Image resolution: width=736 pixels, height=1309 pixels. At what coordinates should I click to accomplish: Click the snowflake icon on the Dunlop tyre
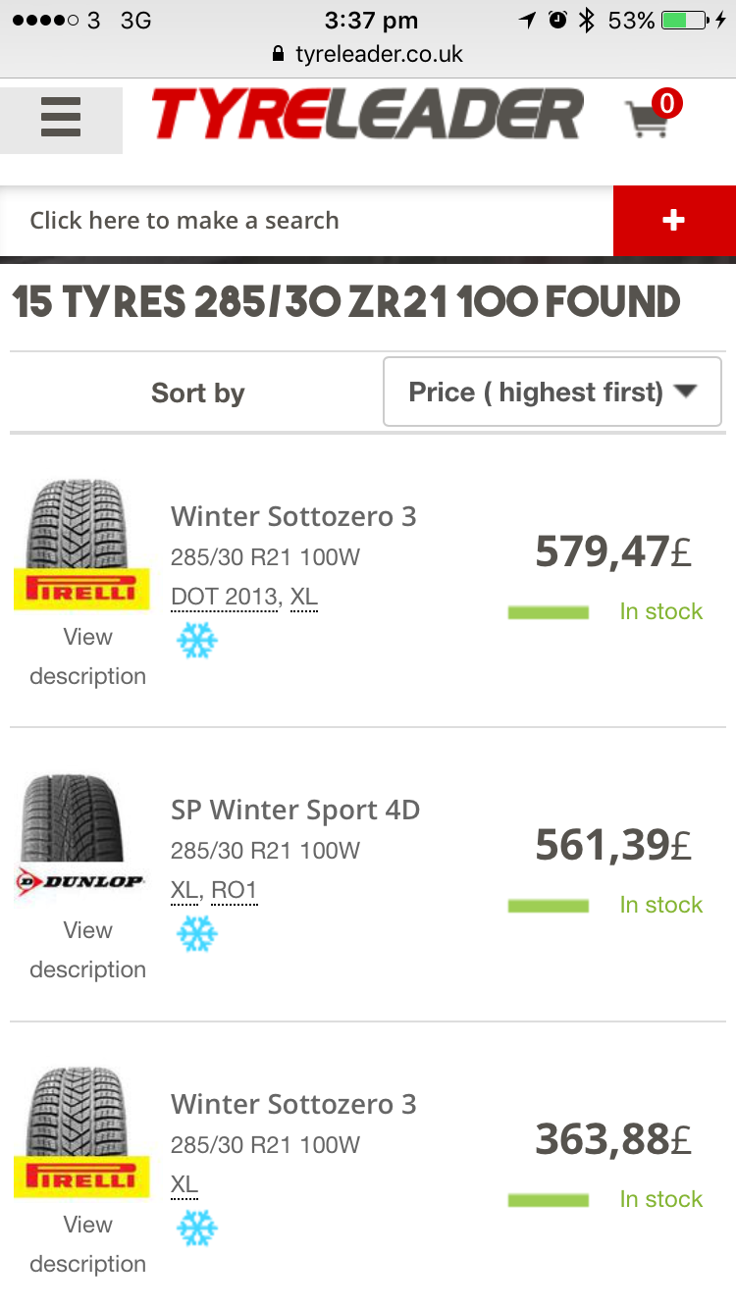coord(197,934)
